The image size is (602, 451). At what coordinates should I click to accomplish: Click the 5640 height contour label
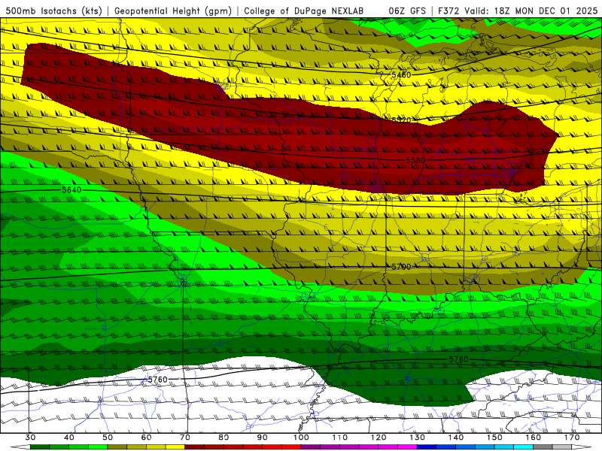(x=71, y=190)
